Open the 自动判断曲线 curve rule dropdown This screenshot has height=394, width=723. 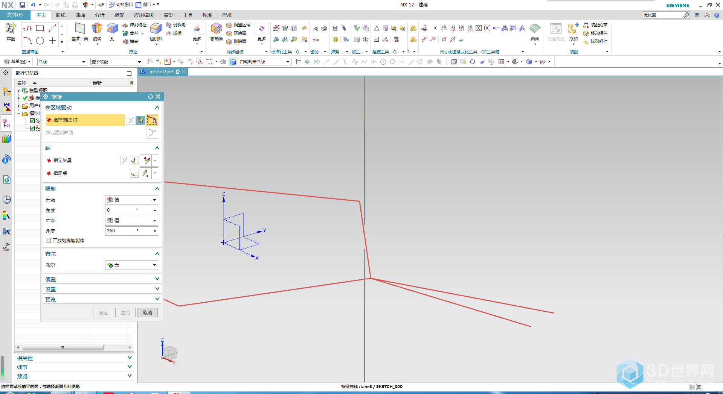(265, 62)
